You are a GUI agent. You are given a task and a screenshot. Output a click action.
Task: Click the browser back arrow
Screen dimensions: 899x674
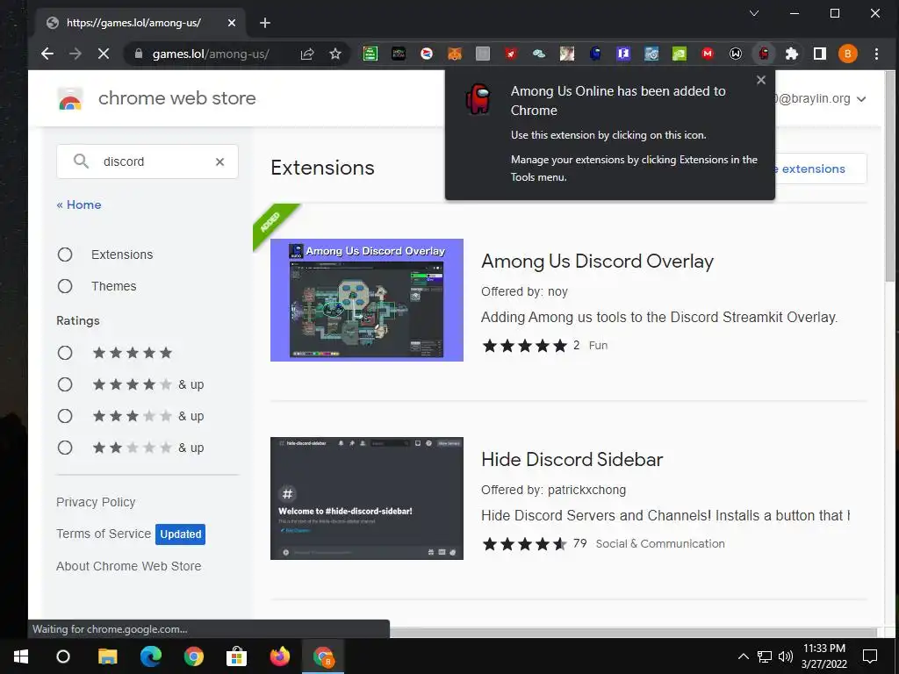pyautogui.click(x=47, y=54)
